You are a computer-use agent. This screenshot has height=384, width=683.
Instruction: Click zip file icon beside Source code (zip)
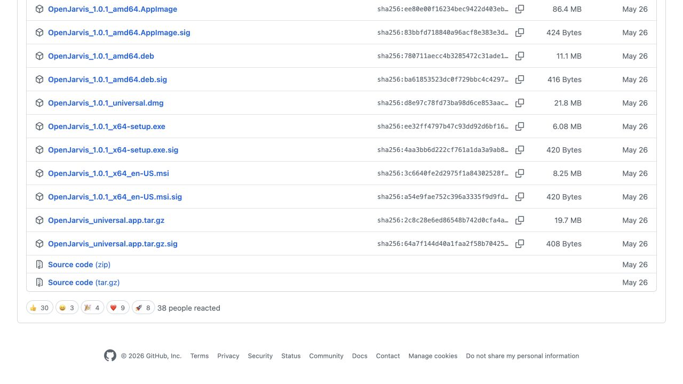39,265
